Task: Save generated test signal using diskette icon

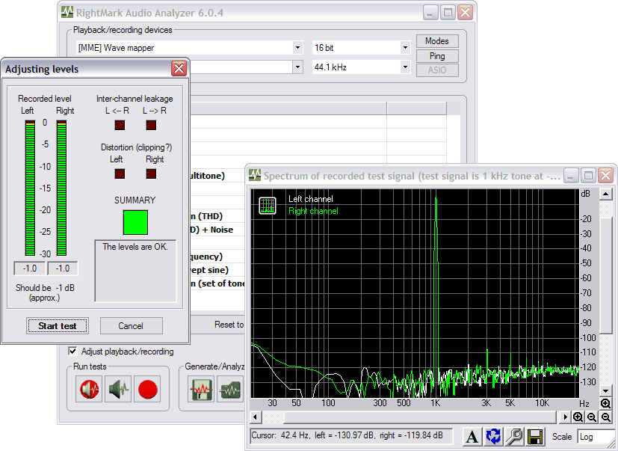Action: (x=200, y=389)
